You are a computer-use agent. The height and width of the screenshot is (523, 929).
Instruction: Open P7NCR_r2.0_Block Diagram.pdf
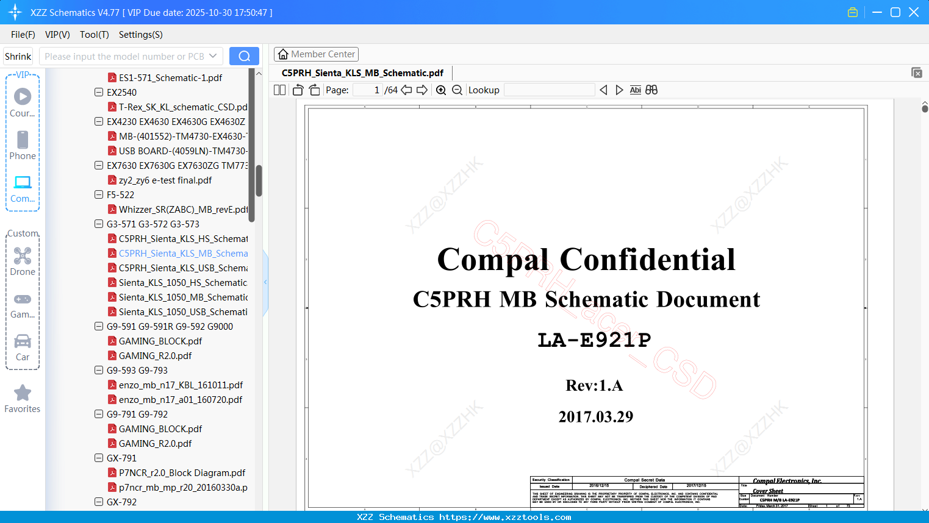[176, 473]
